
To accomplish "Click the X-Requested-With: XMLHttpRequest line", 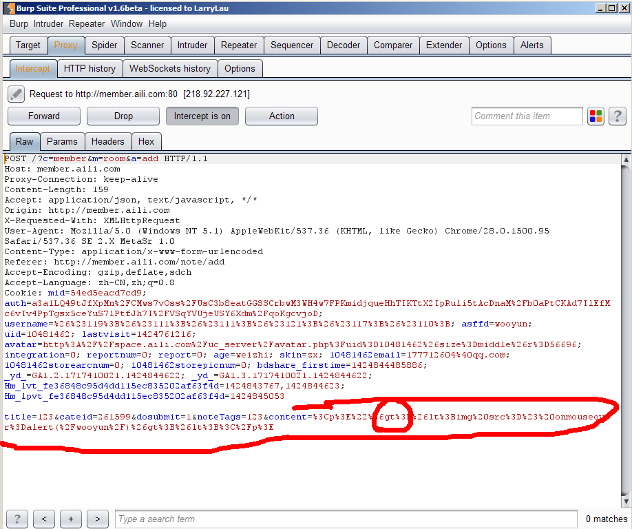I will (92, 220).
